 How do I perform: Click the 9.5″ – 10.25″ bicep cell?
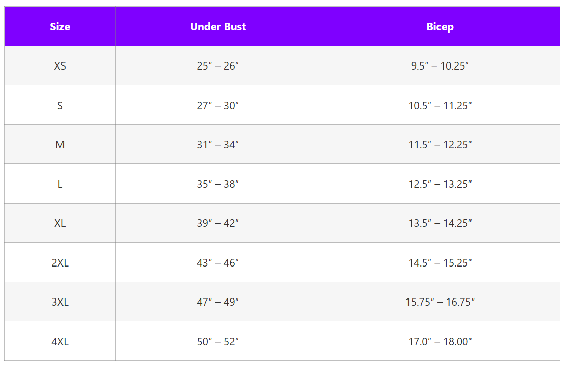[440, 66]
